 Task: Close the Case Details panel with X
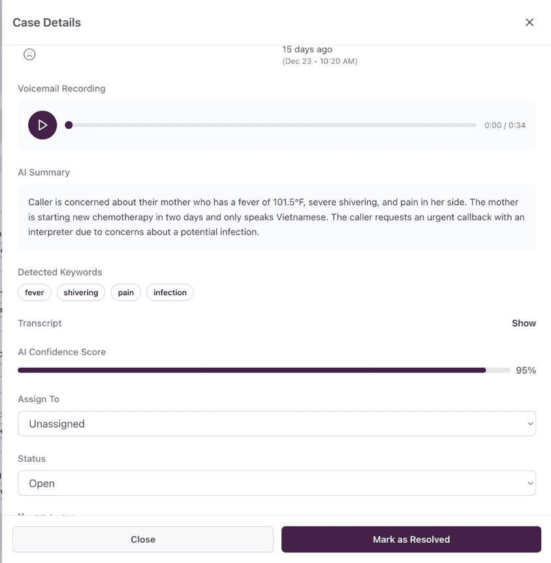point(529,22)
